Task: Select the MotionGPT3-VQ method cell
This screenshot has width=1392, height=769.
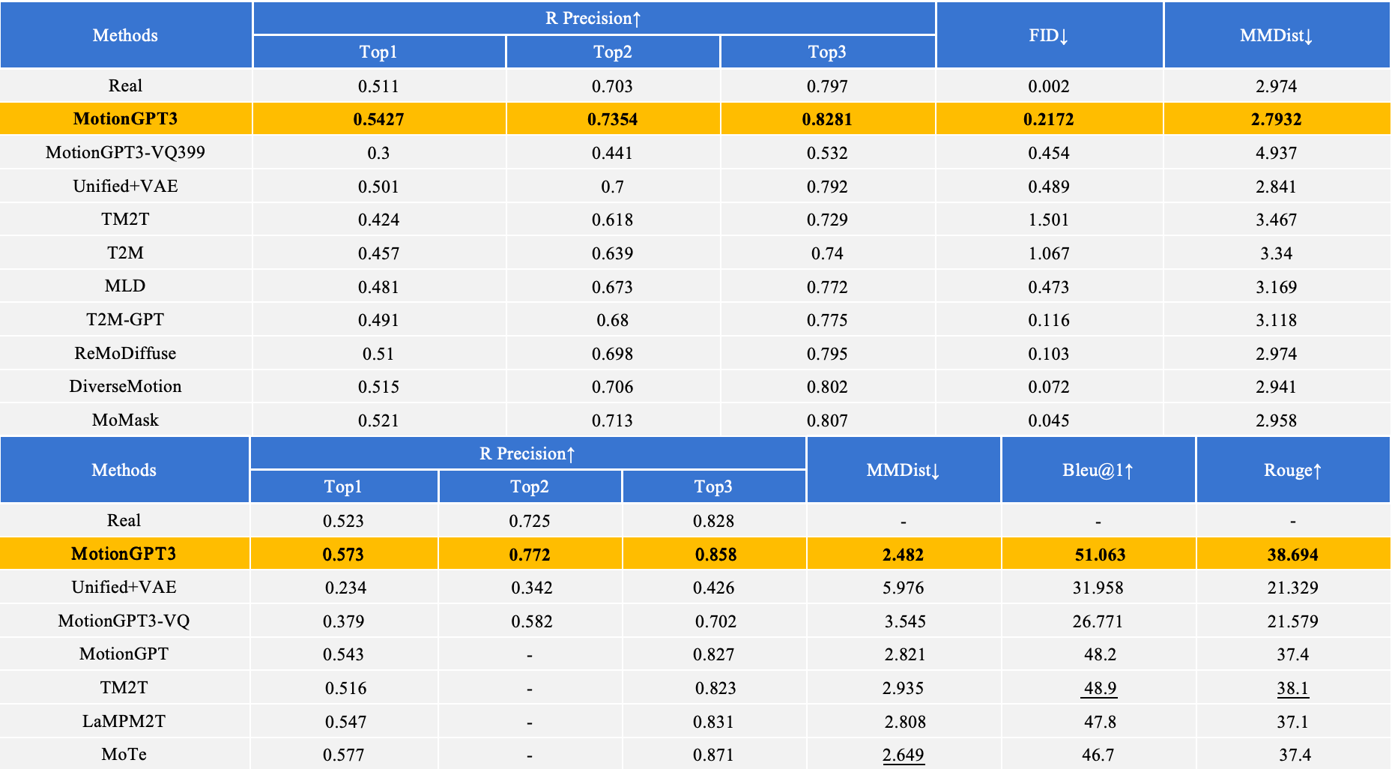Action: tap(124, 621)
